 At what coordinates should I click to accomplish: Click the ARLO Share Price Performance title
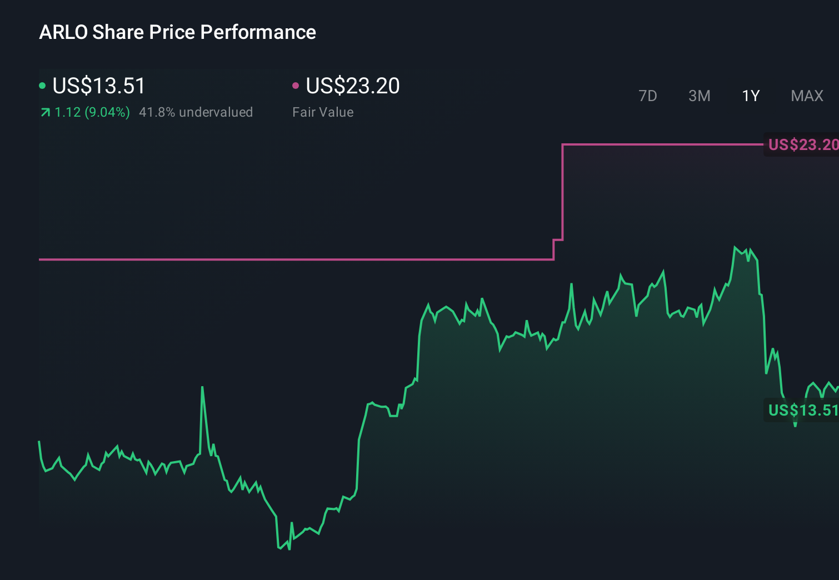[x=177, y=32]
